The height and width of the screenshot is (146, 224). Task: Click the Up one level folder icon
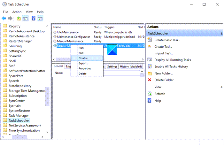click(19, 18)
